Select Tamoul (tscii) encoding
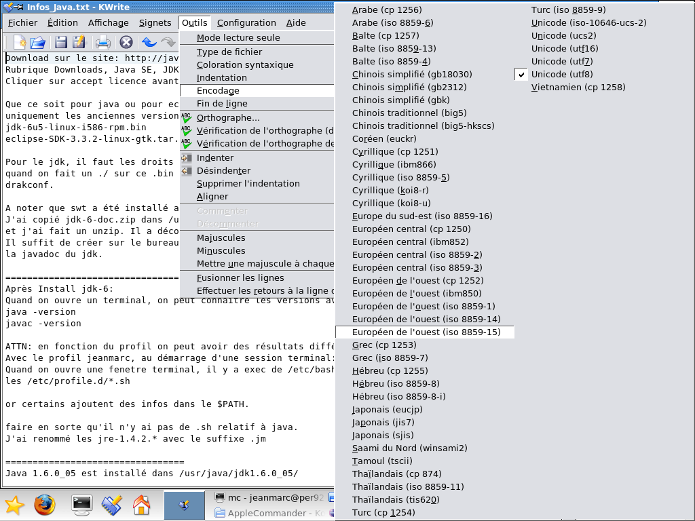Viewport: 695px width, 521px height. (x=425, y=461)
